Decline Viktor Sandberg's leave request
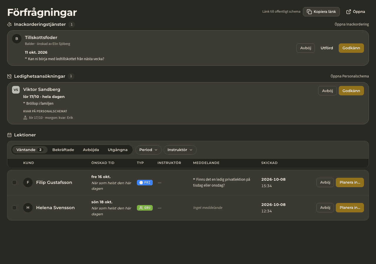Viewport: 376px width, 264px height. [x=328, y=91]
